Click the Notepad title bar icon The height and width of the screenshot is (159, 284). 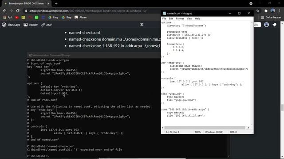coord(164,13)
